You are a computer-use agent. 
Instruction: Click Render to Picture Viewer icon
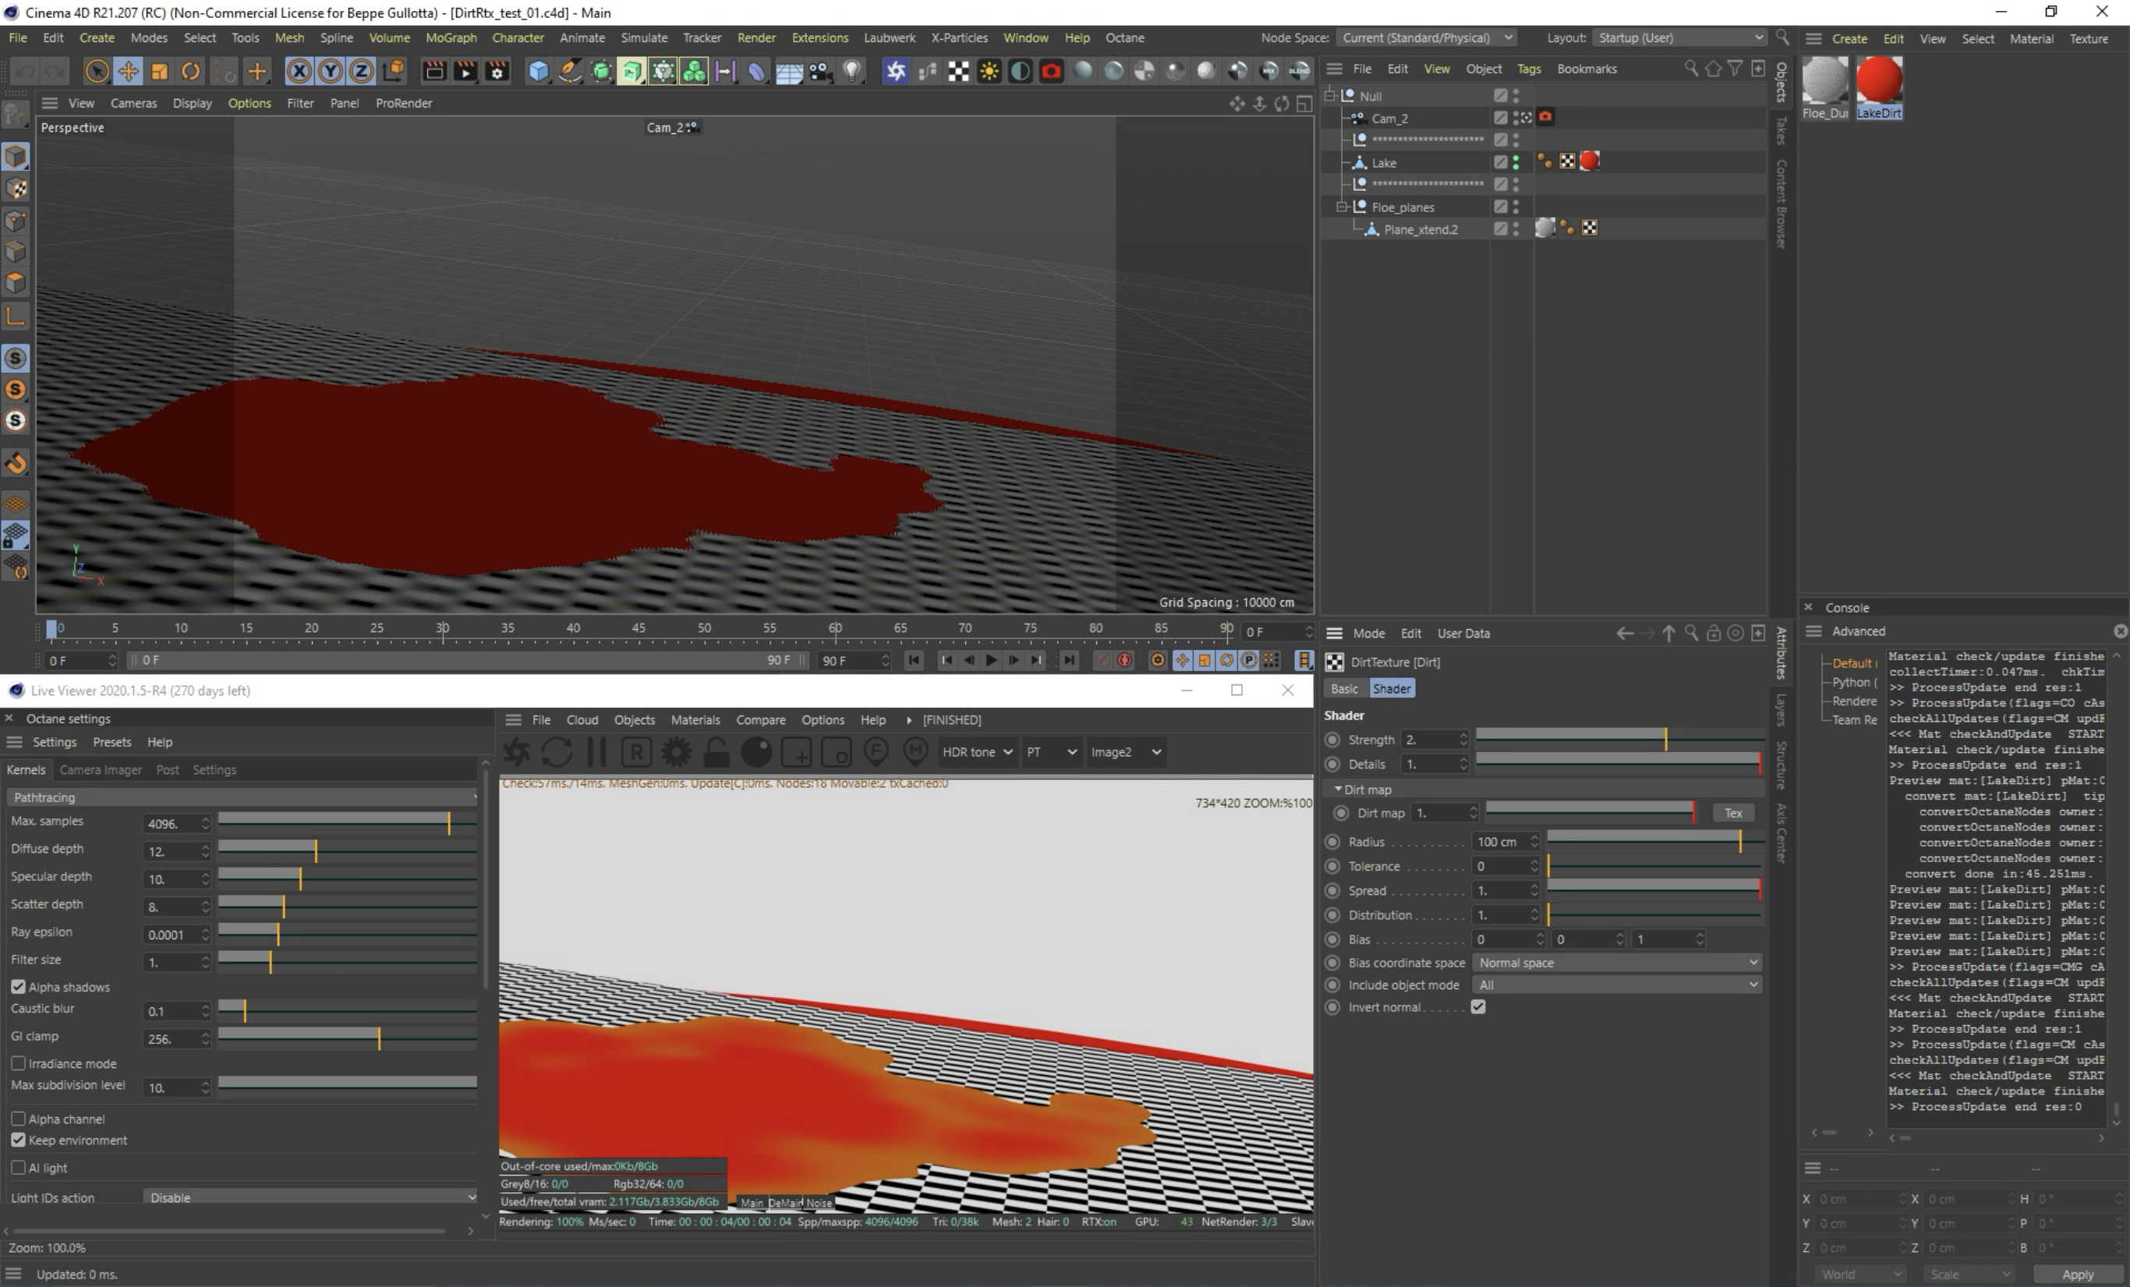point(465,71)
